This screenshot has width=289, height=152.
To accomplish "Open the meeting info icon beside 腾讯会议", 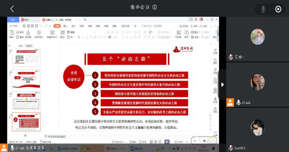I will 155,7.
